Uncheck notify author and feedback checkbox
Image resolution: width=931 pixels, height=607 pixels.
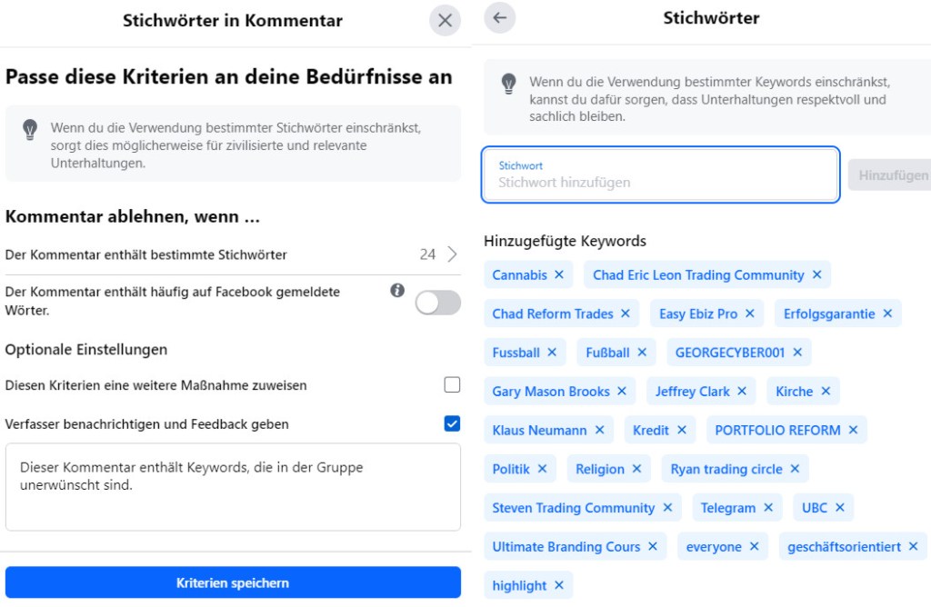452,423
